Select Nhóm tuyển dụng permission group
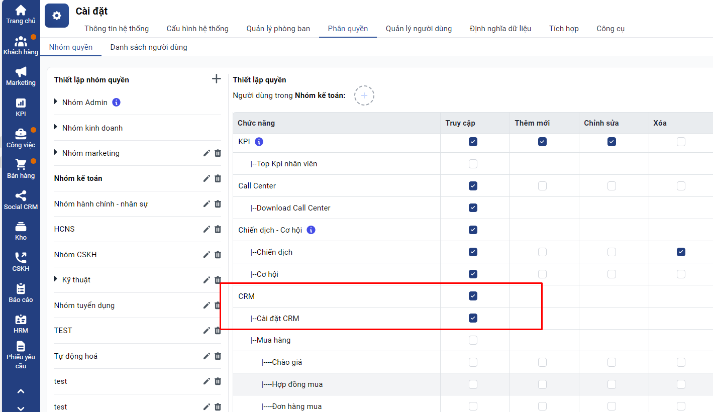713x412 pixels. tap(84, 305)
